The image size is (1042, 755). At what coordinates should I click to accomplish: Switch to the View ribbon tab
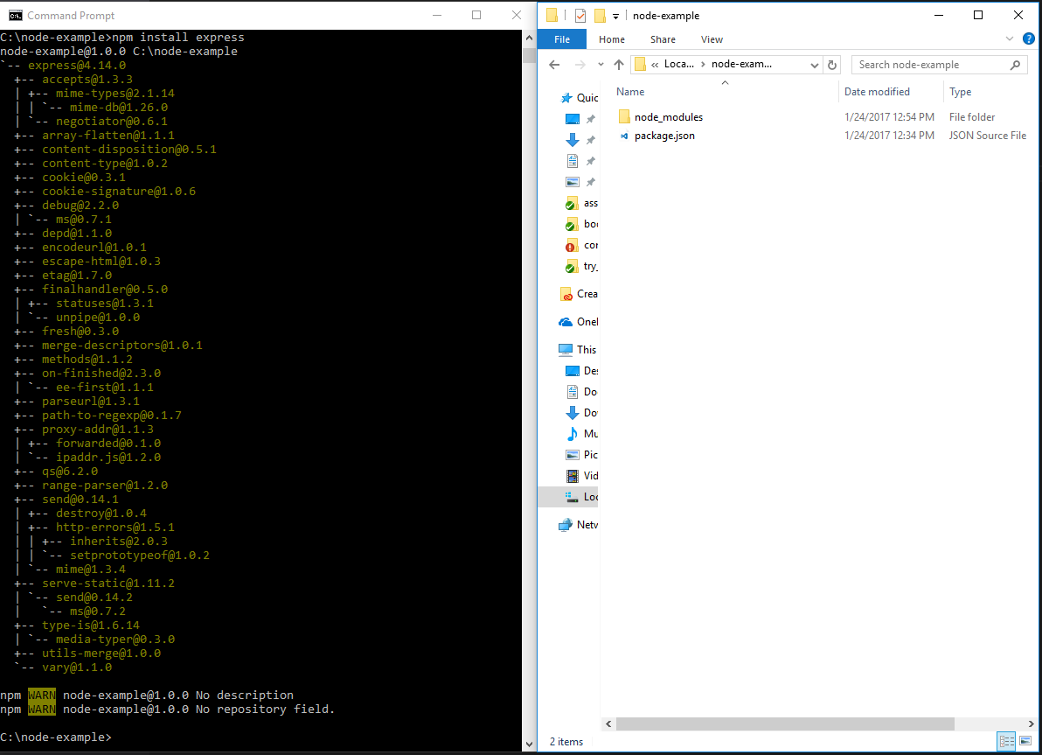712,39
